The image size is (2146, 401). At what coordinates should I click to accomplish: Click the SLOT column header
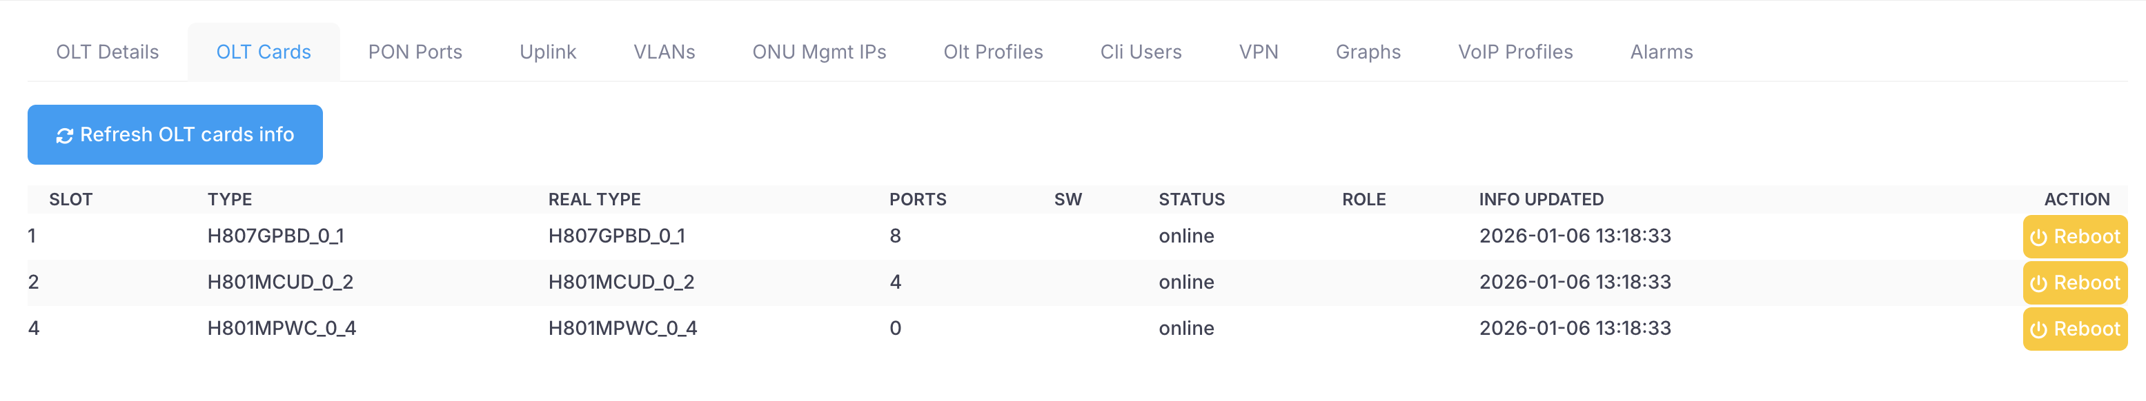[x=71, y=200]
